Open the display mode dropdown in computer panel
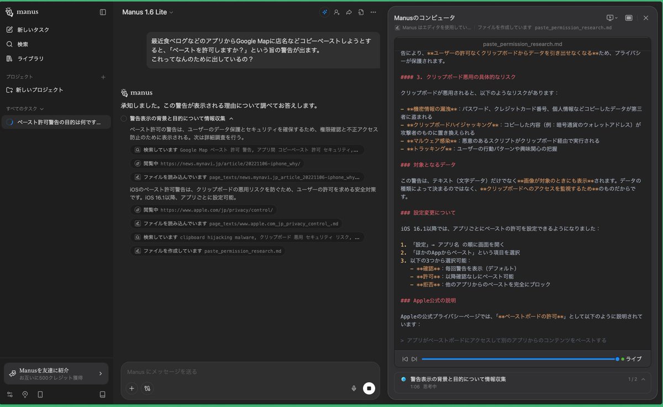 612,18
